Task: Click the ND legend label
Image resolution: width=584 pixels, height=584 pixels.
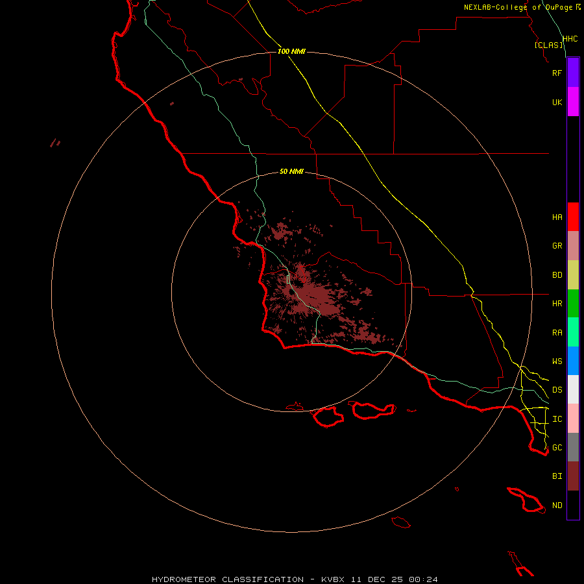Action: 557,505
